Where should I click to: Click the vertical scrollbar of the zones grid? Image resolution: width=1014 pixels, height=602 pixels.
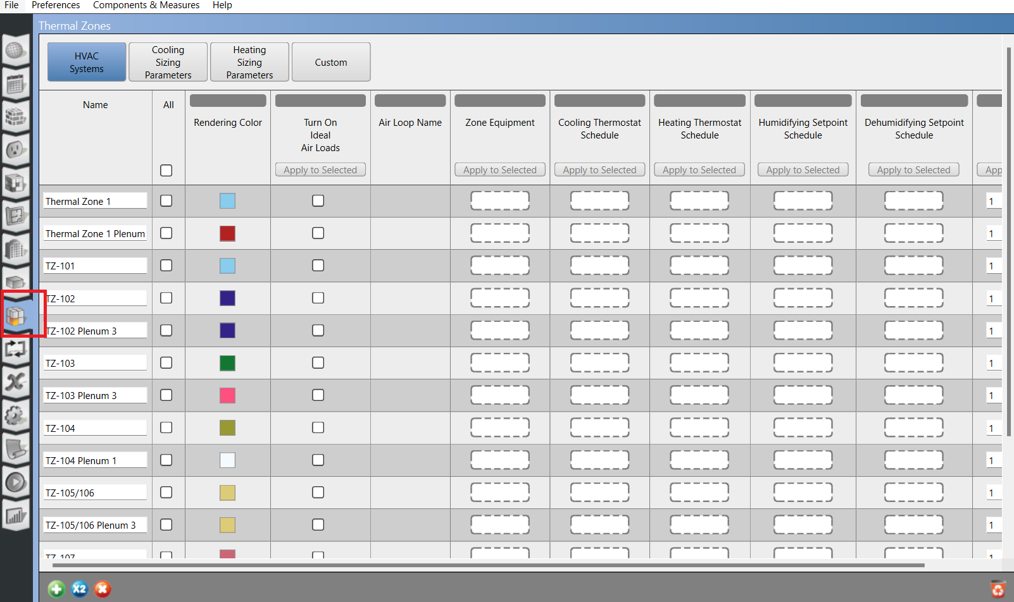pyautogui.click(x=1010, y=242)
